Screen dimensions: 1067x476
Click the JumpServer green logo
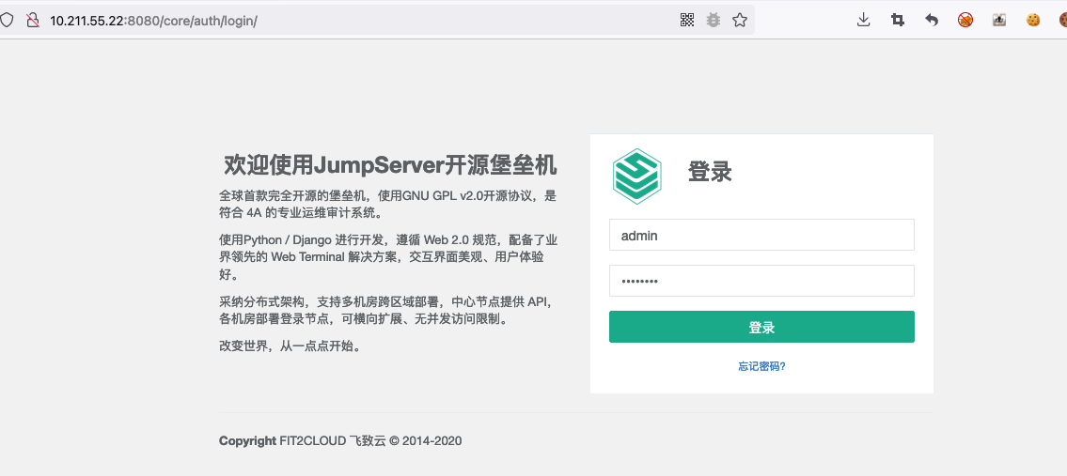tap(637, 177)
